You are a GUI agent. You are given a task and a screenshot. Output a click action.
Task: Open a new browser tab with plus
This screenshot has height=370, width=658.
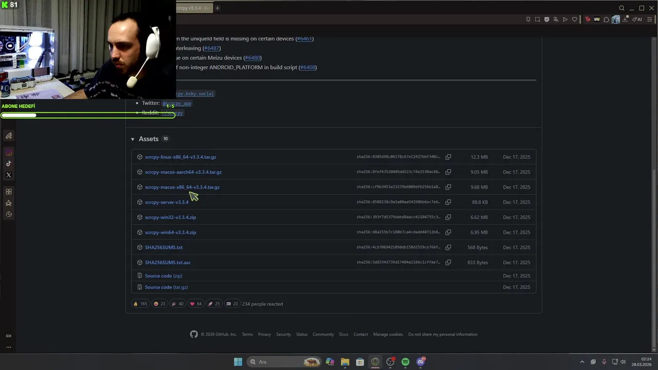click(217, 8)
